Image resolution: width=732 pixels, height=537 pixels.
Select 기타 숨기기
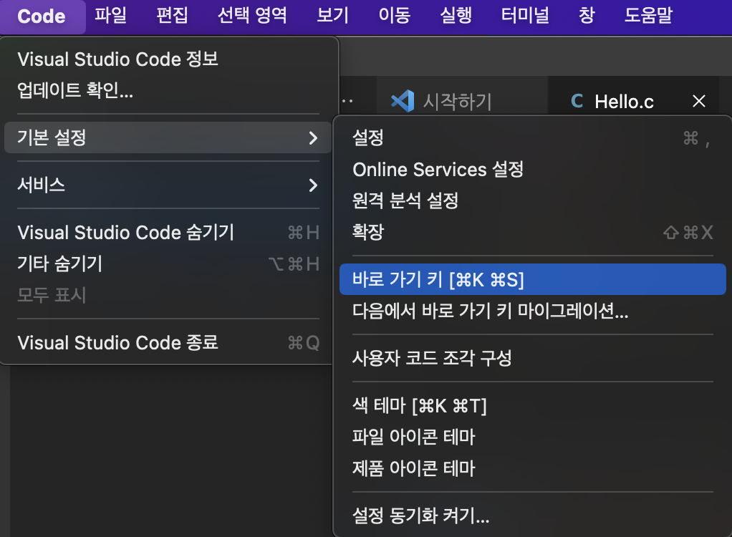168,263
